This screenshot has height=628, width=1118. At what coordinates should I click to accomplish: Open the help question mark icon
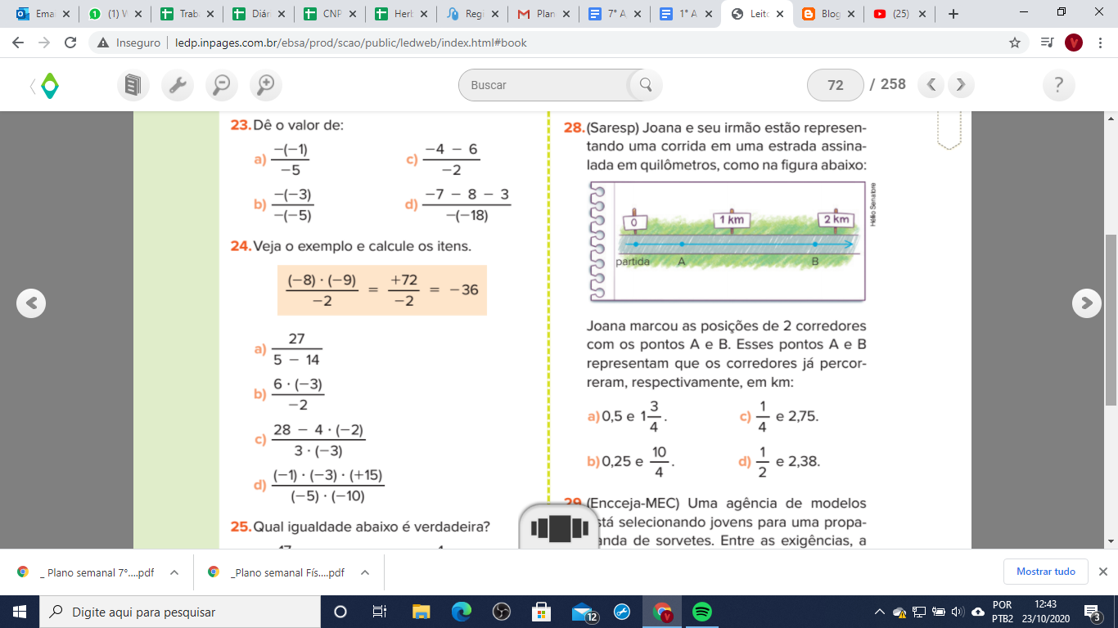[x=1058, y=84]
